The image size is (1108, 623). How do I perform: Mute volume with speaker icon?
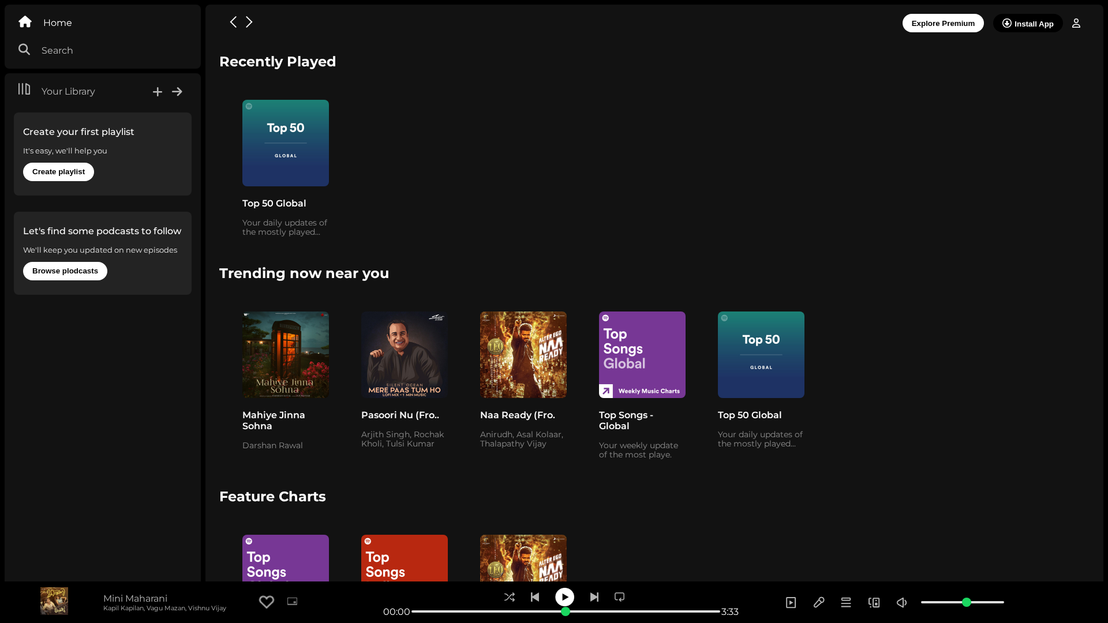click(902, 602)
